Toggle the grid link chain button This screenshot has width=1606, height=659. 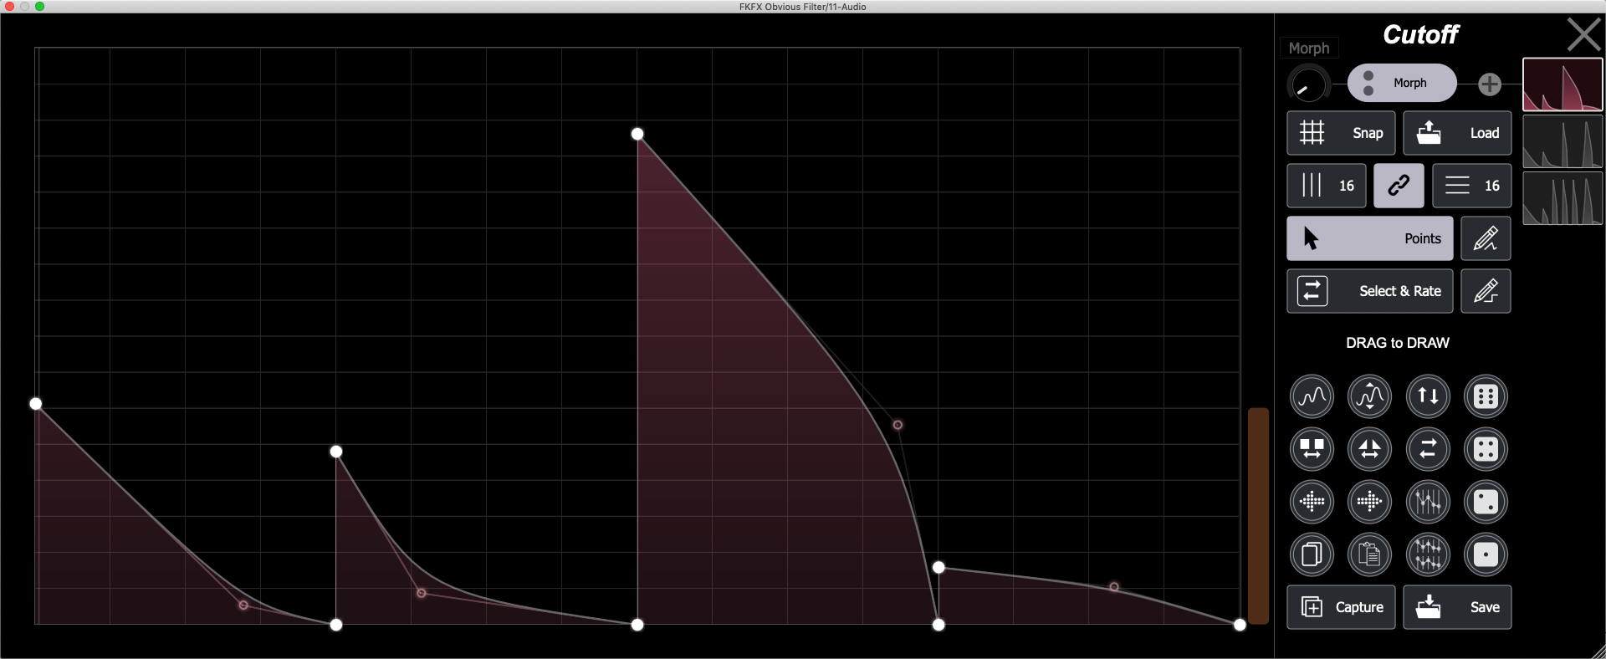[x=1399, y=186]
